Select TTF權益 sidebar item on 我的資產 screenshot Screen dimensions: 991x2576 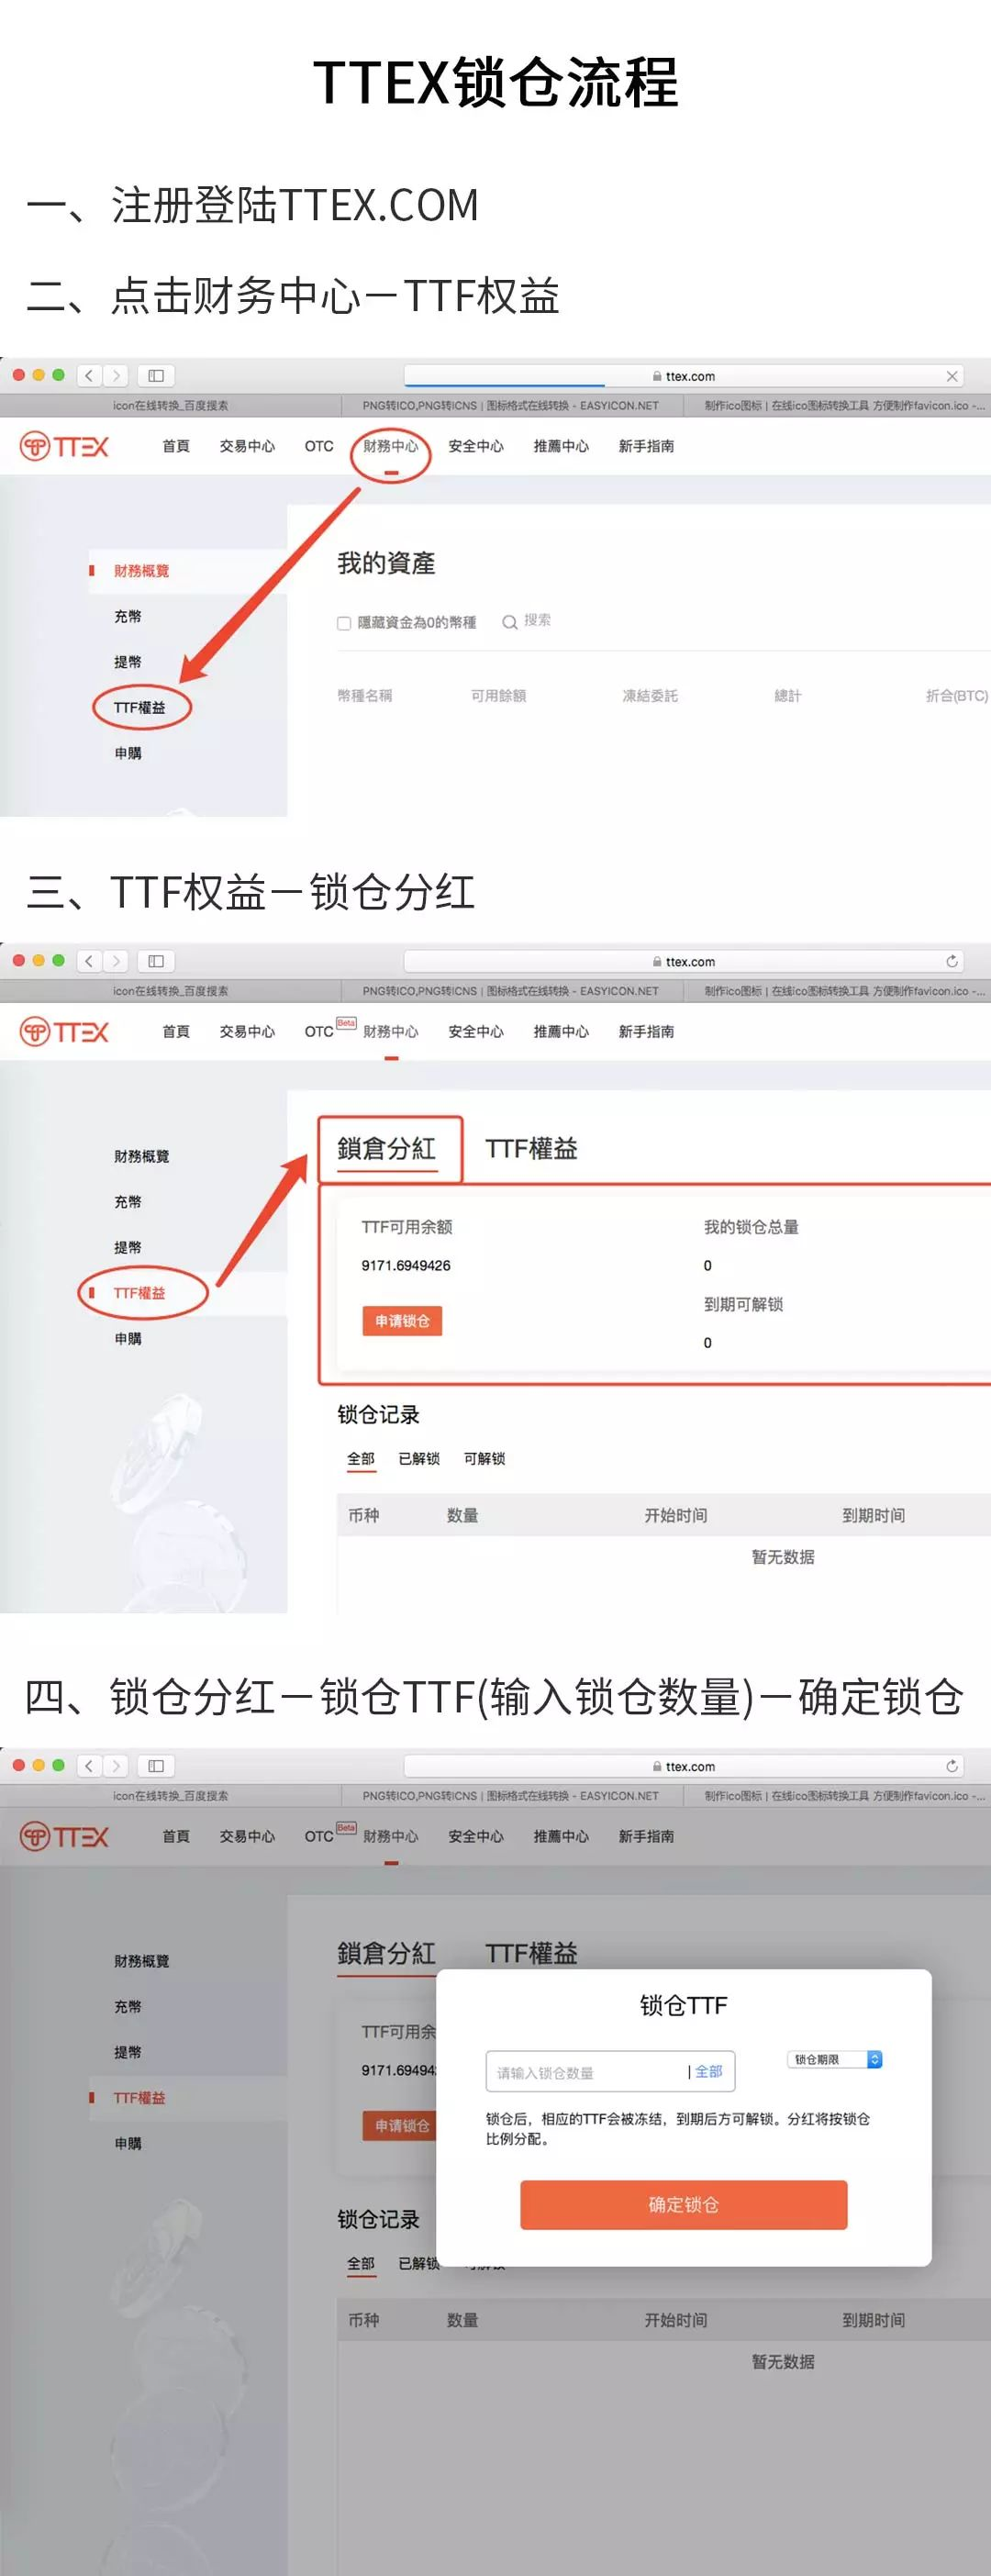pos(140,708)
